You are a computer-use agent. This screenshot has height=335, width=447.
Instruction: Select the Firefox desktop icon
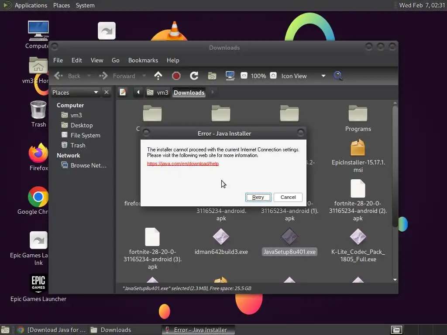[38, 157]
